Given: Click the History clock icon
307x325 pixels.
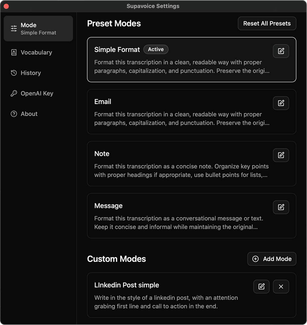Looking at the screenshot, I should click(14, 73).
